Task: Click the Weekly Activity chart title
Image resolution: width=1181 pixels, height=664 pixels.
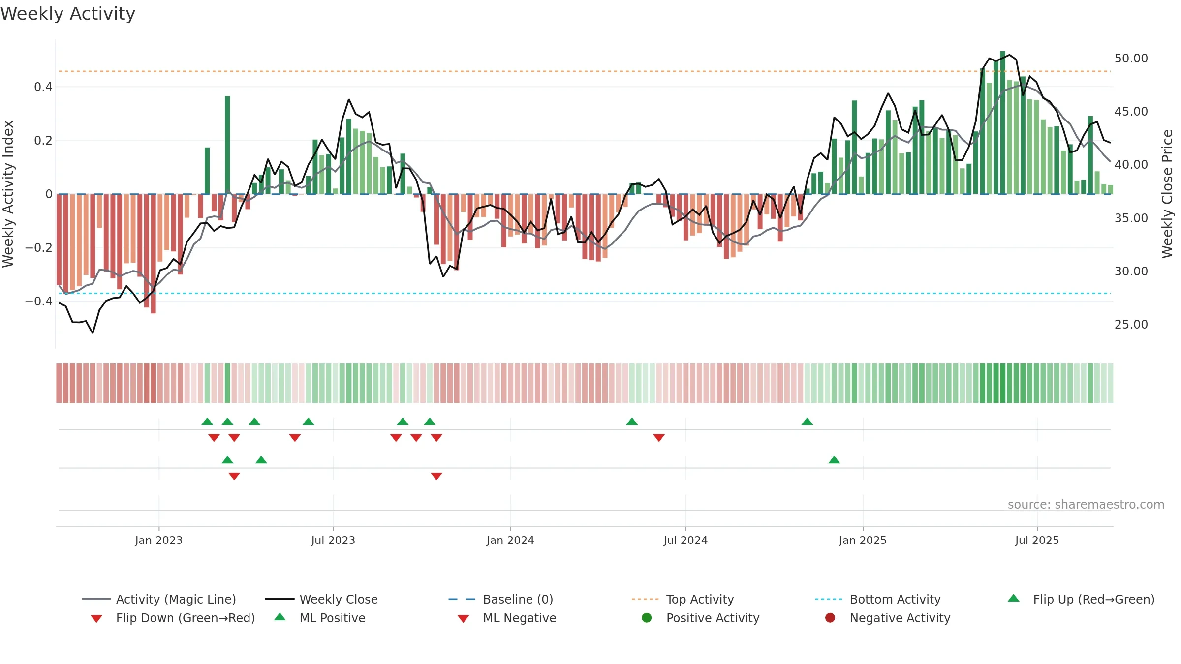Action: tap(68, 14)
